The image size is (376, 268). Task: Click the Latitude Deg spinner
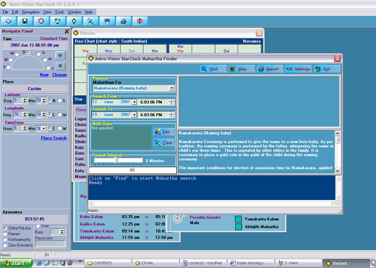pyautogui.click(x=25, y=101)
